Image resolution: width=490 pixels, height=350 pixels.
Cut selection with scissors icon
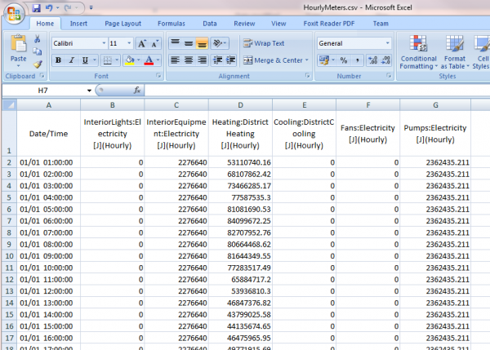coord(38,38)
